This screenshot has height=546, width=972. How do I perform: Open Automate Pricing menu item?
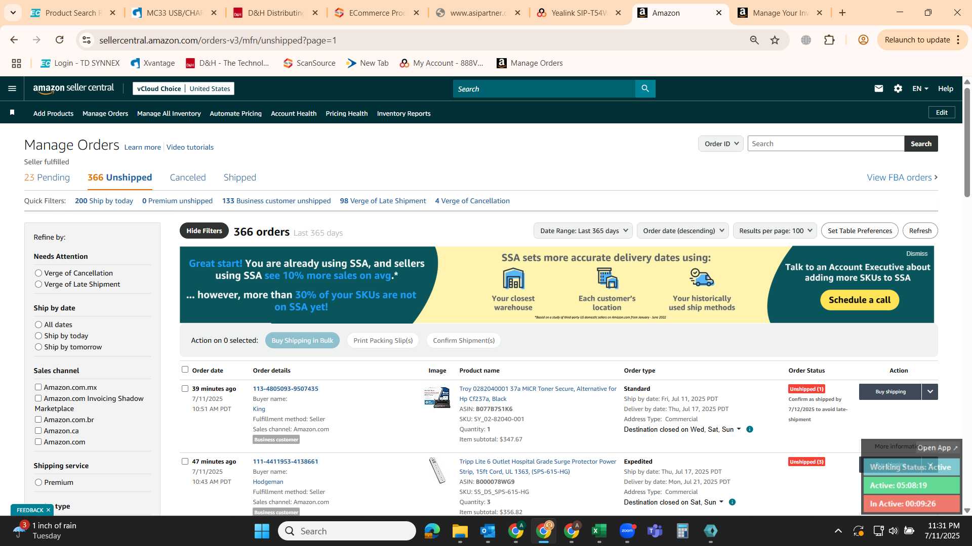tap(235, 113)
